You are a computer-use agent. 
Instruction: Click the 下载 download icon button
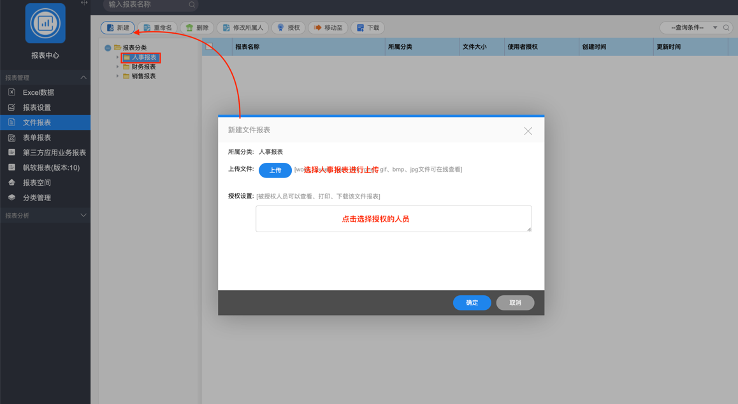coord(368,28)
